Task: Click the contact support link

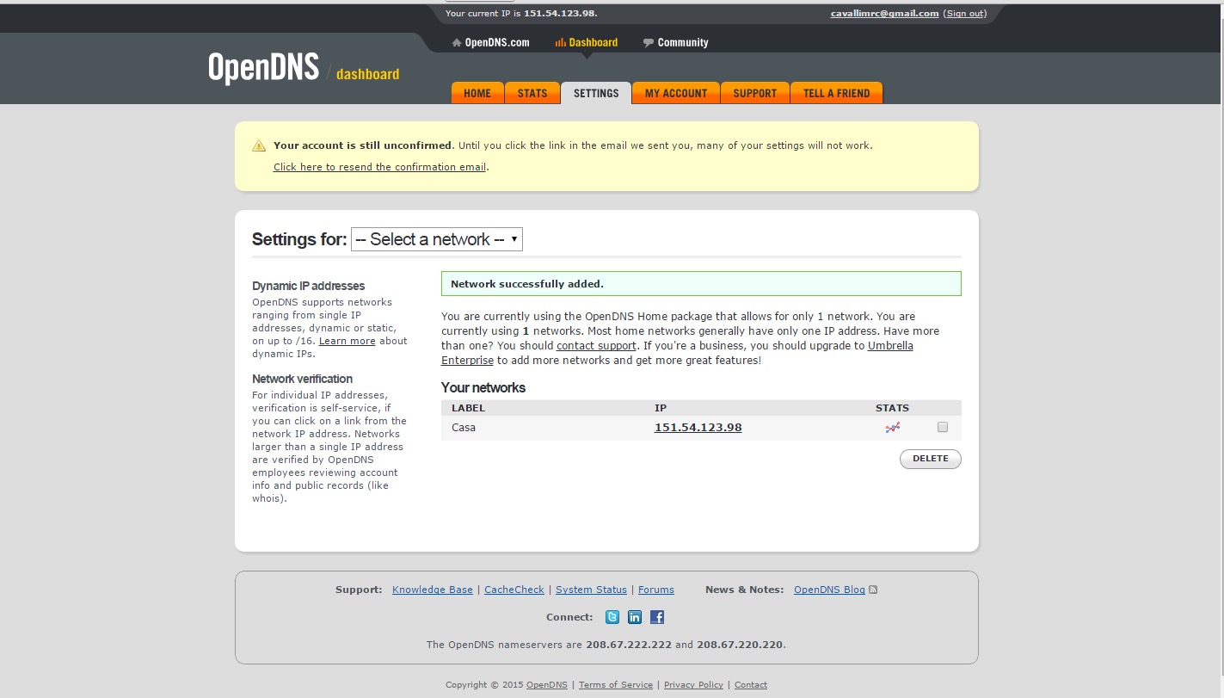Action: tap(596, 346)
